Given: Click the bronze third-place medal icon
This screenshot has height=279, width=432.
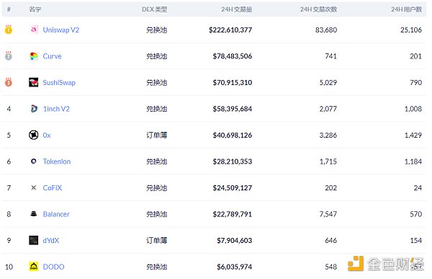Looking at the screenshot, I should [9, 82].
